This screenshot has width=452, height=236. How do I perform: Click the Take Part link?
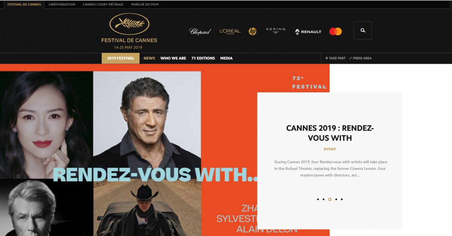click(x=335, y=58)
